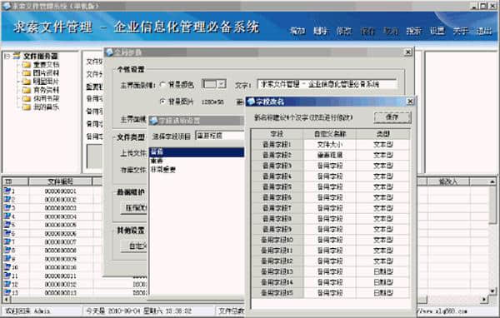Collapse the 文件服务器 tree node
This screenshot has width=500, height=318.
(x=7, y=57)
